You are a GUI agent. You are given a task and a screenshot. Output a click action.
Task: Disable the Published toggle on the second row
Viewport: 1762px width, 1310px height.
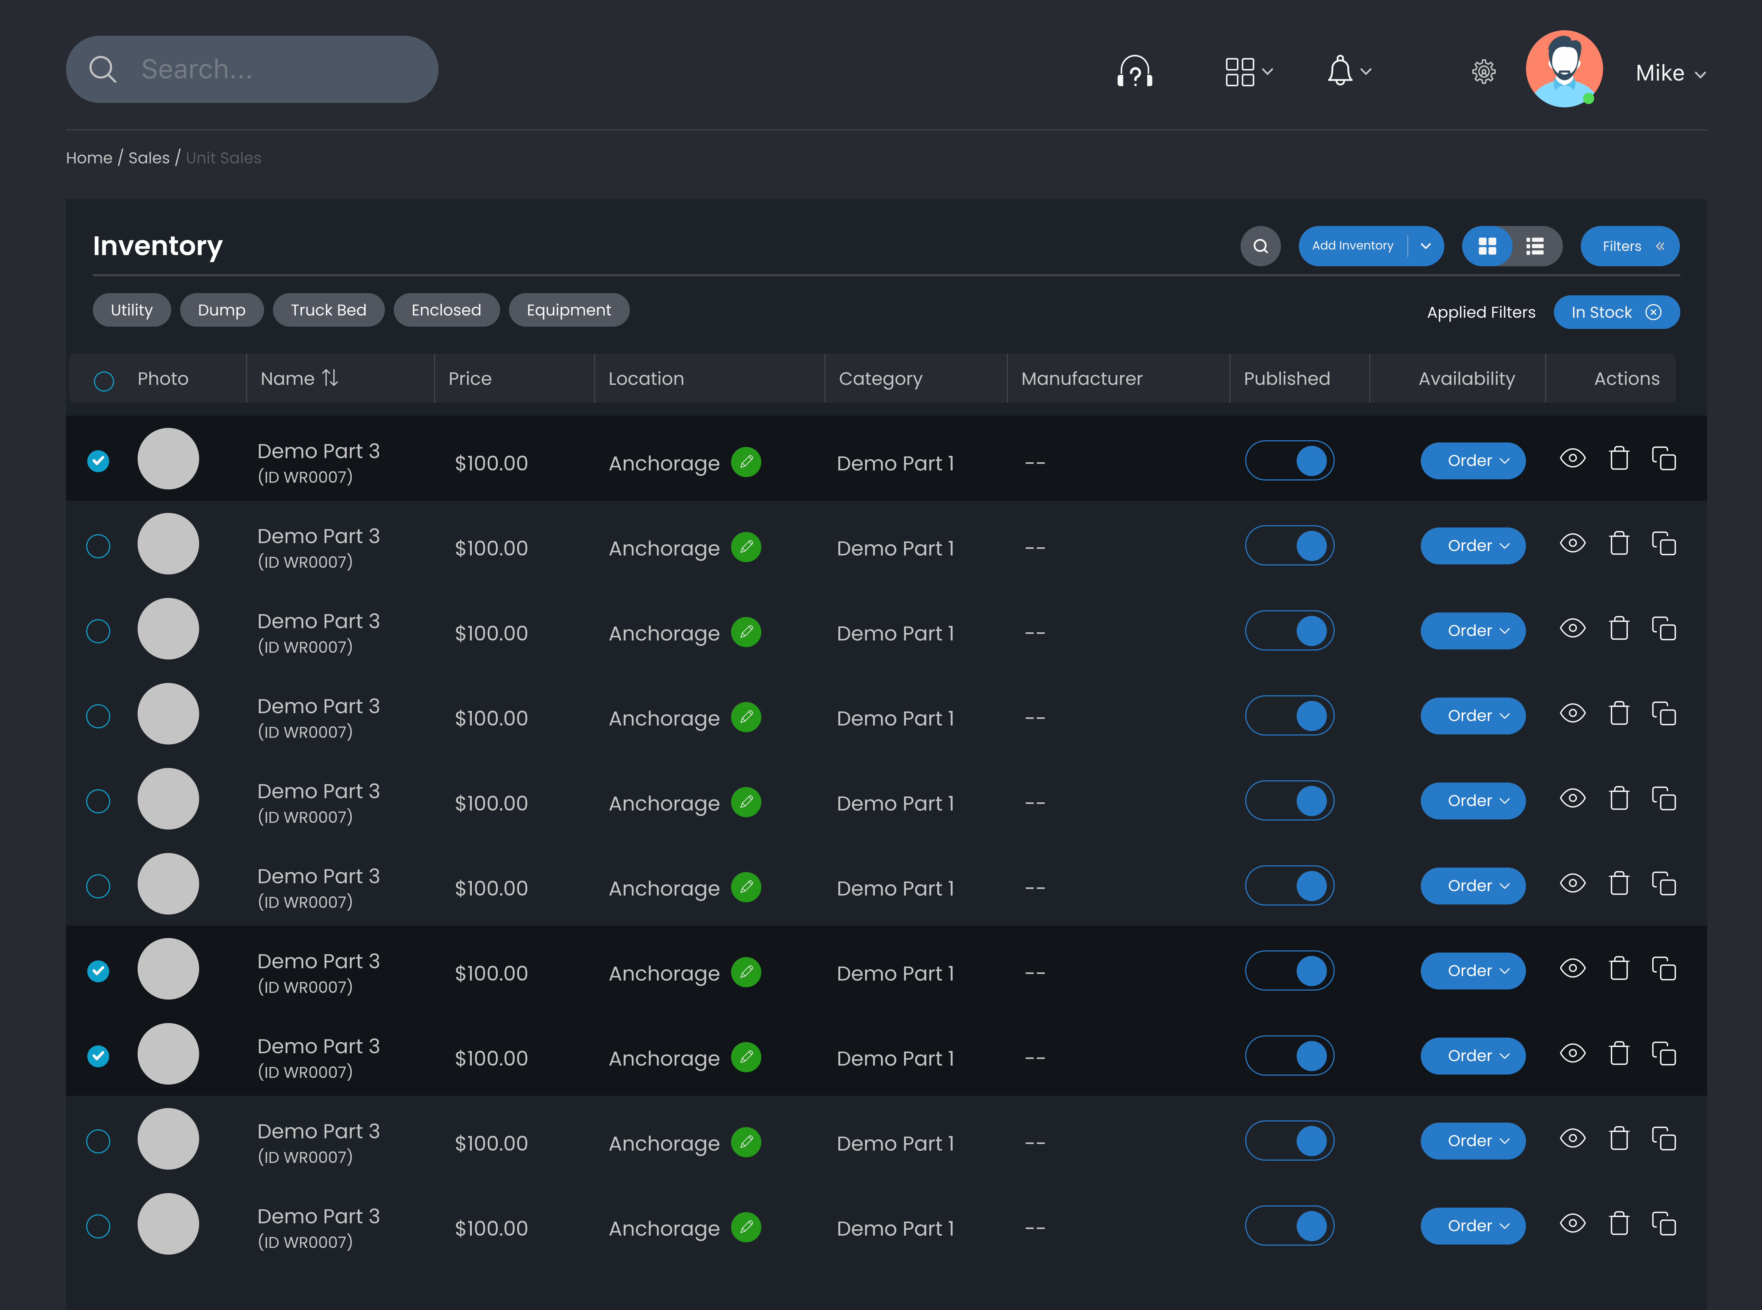(x=1289, y=546)
